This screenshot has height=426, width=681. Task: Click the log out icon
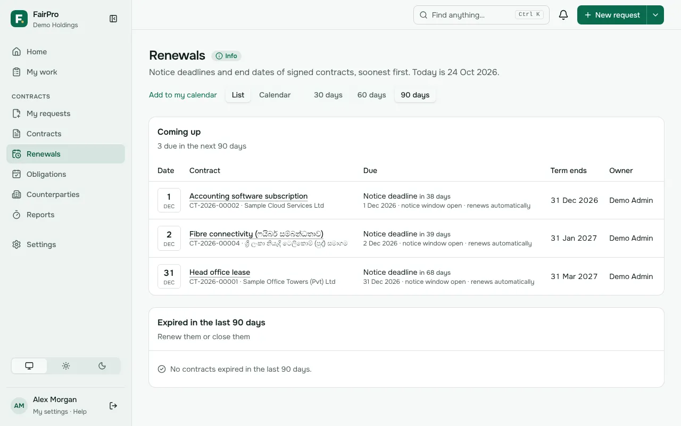(x=113, y=406)
